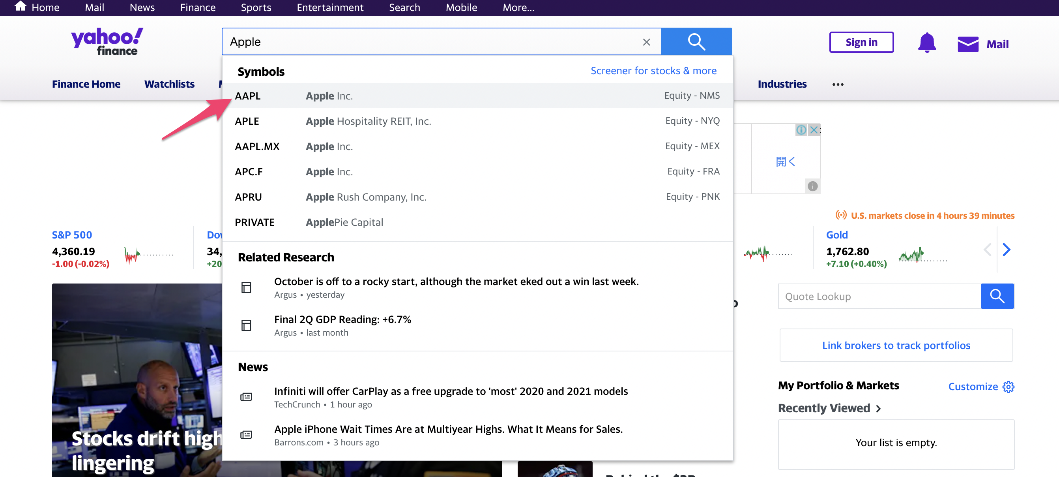Open More... in the top bar

click(x=518, y=8)
